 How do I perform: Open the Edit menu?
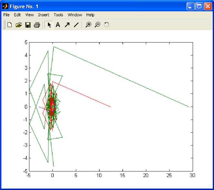tap(17, 15)
